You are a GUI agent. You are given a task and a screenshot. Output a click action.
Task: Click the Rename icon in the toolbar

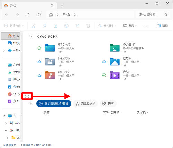tap(66, 26)
